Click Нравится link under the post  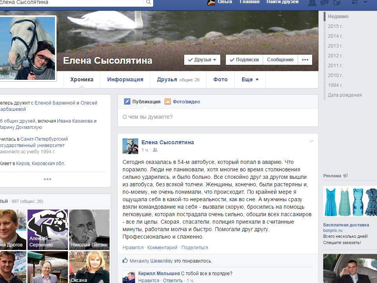(x=133, y=248)
